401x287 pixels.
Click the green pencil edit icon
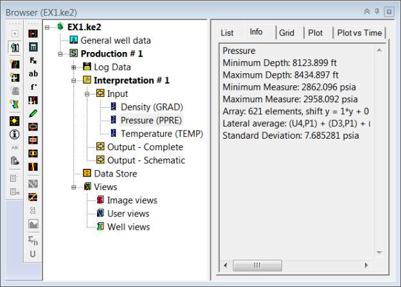(x=33, y=114)
